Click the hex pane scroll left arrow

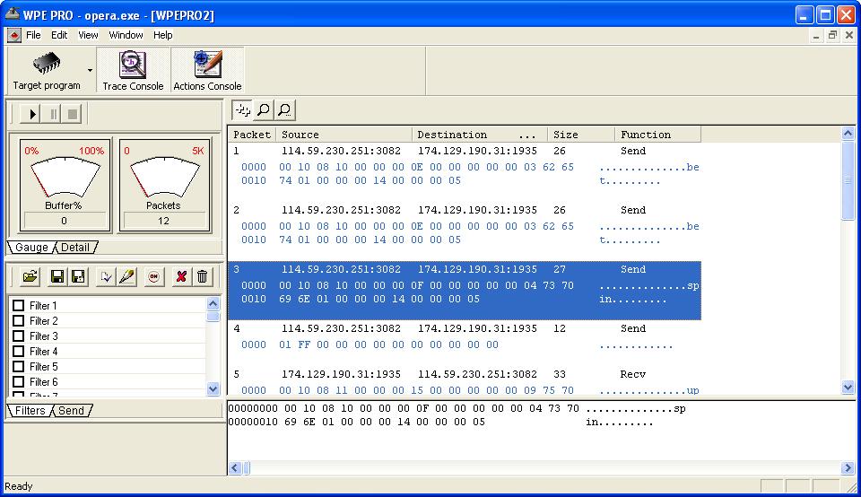pyautogui.click(x=235, y=468)
